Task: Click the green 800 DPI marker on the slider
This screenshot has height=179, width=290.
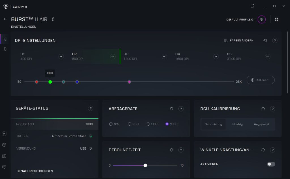Action: (50, 82)
